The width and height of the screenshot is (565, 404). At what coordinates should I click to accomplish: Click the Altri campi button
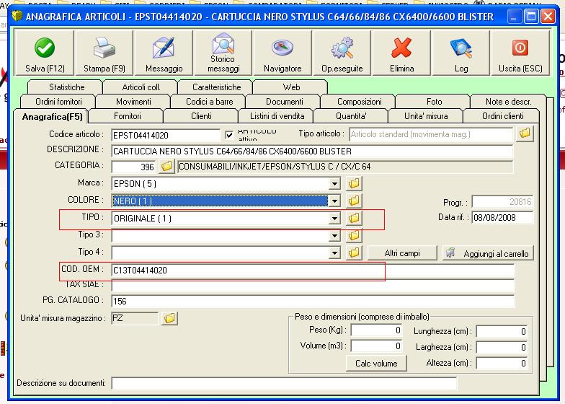(x=402, y=253)
